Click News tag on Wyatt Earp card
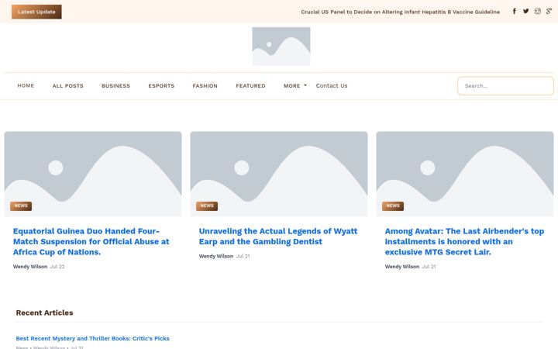This screenshot has height=349, width=558. click(207, 206)
